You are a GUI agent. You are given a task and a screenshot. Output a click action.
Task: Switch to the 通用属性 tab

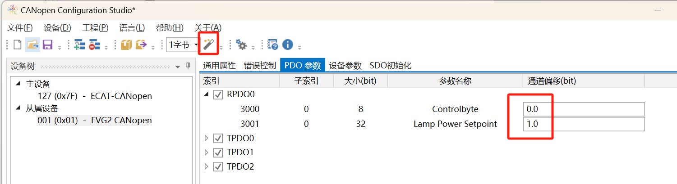click(x=219, y=66)
